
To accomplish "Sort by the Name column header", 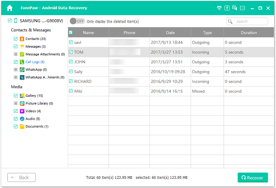I will (88, 33).
